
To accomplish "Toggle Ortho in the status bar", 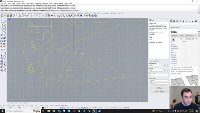I will click(x=68, y=108).
